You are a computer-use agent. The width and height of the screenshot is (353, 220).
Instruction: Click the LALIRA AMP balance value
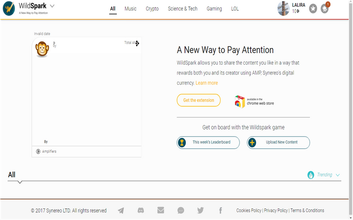pyautogui.click(x=296, y=11)
